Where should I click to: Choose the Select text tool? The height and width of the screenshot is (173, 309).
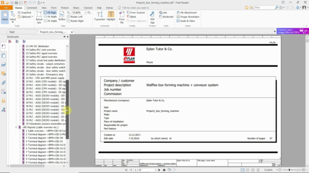coord(13,17)
